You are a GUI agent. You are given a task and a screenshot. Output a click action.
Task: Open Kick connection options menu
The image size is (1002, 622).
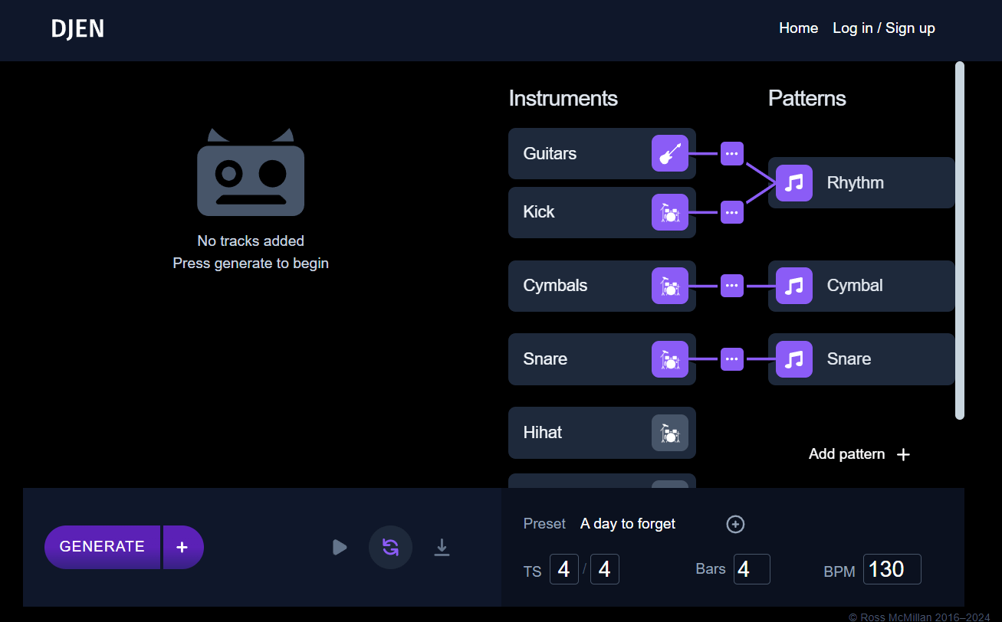click(731, 212)
